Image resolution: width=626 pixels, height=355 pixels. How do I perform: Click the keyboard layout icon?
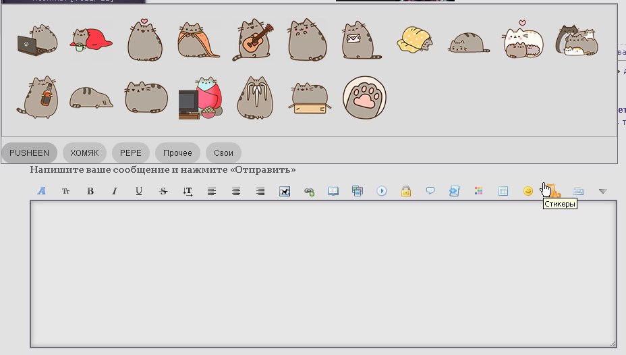(578, 191)
